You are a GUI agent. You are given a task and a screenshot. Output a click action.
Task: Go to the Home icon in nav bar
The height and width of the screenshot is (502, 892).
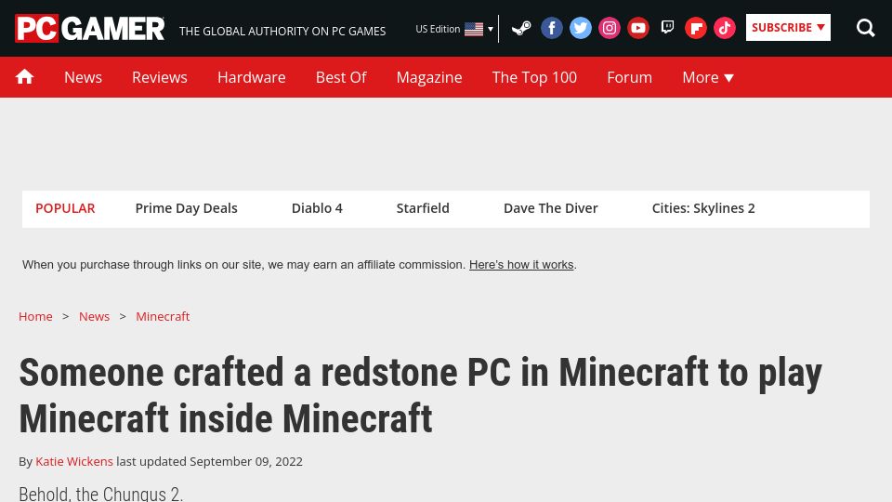click(24, 77)
